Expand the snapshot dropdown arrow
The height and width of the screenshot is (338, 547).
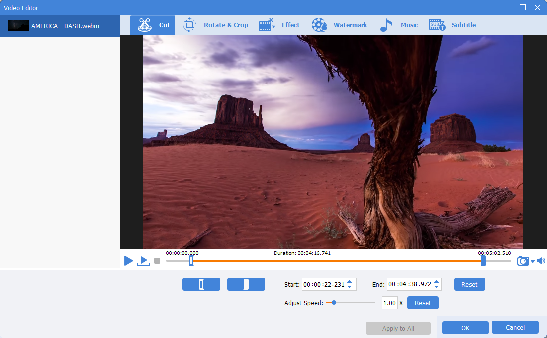click(533, 262)
